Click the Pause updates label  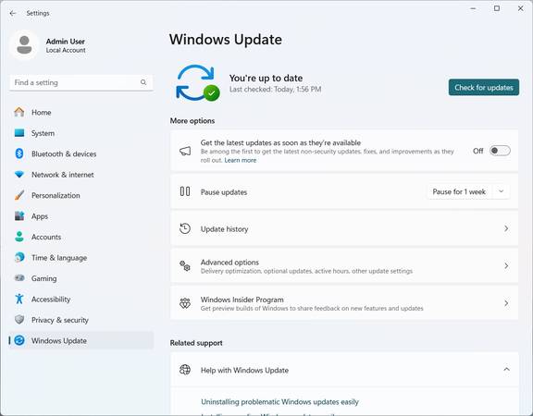[224, 192]
